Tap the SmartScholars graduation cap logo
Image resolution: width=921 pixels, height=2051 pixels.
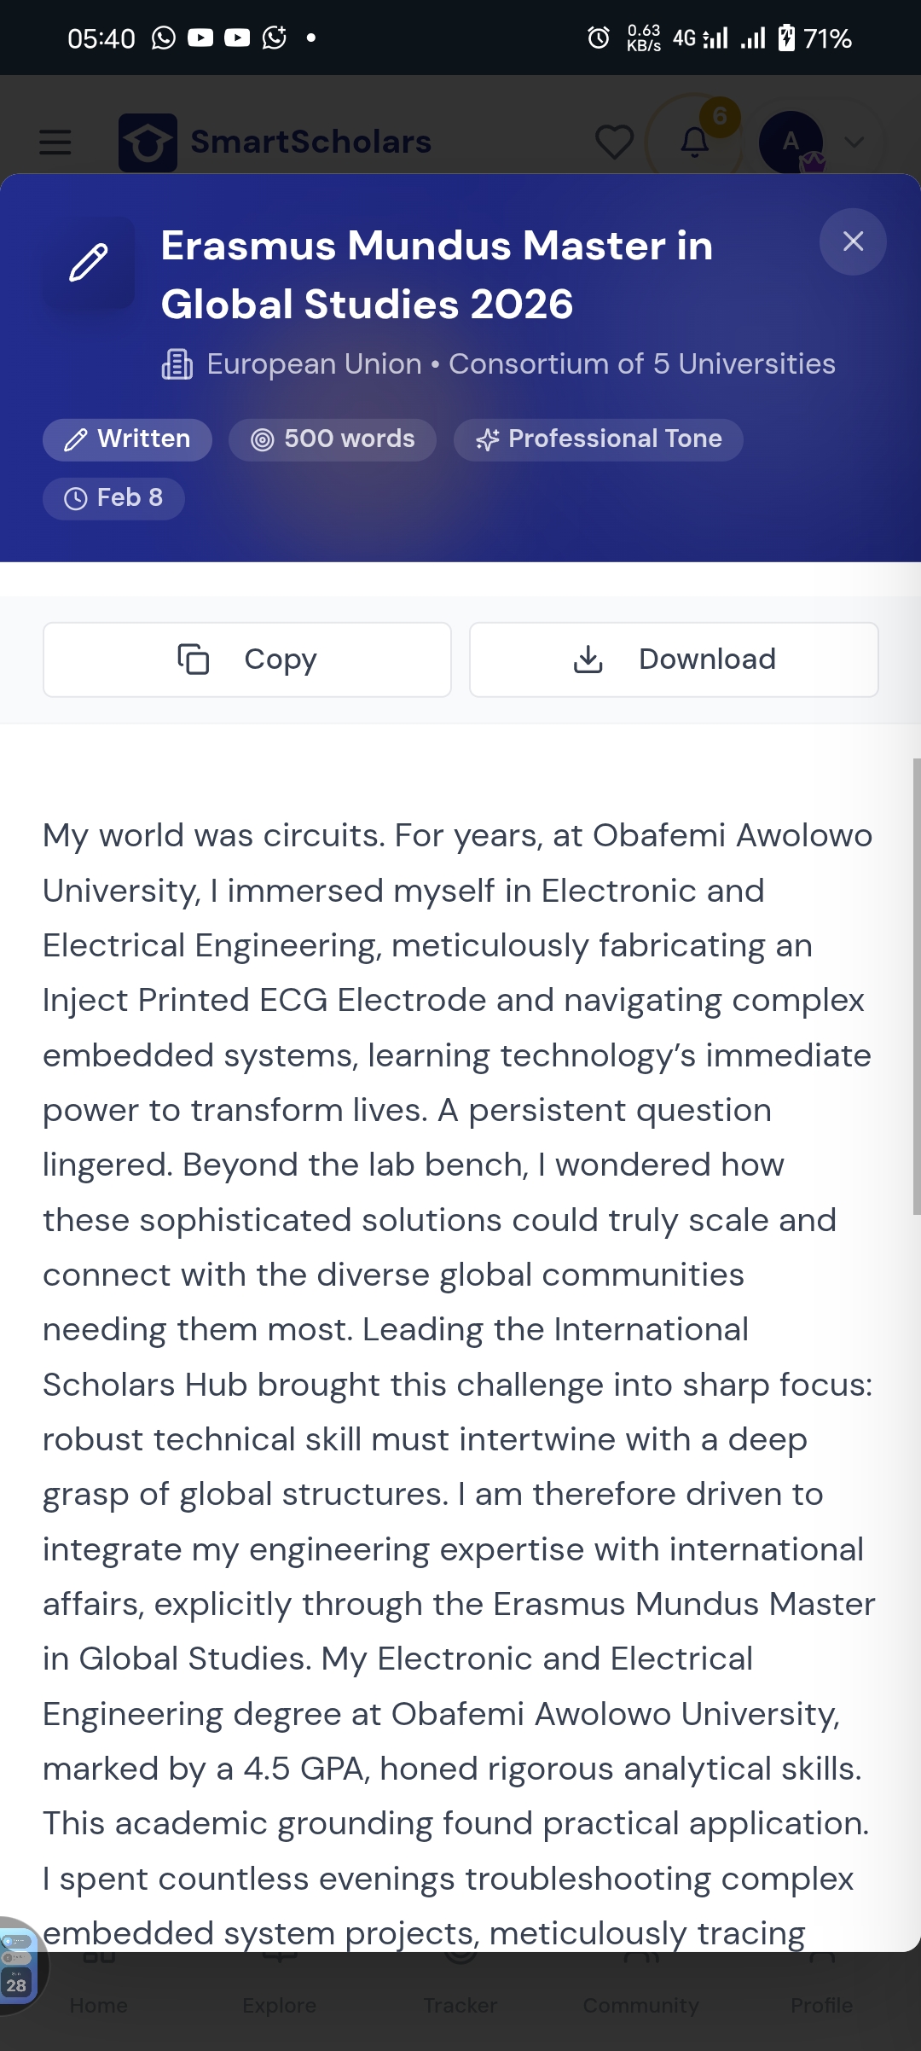[148, 142]
